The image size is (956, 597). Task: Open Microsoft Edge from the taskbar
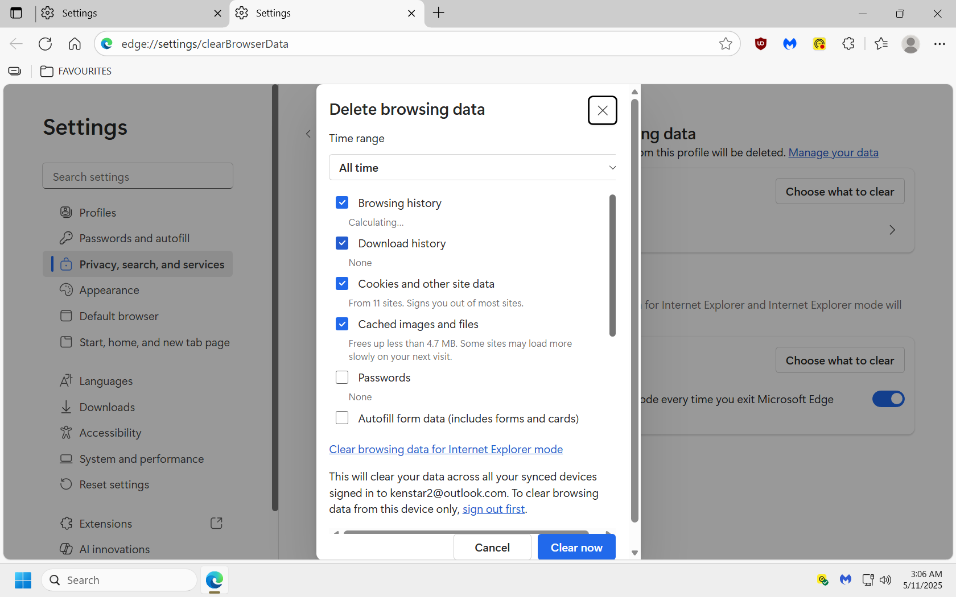tap(215, 580)
